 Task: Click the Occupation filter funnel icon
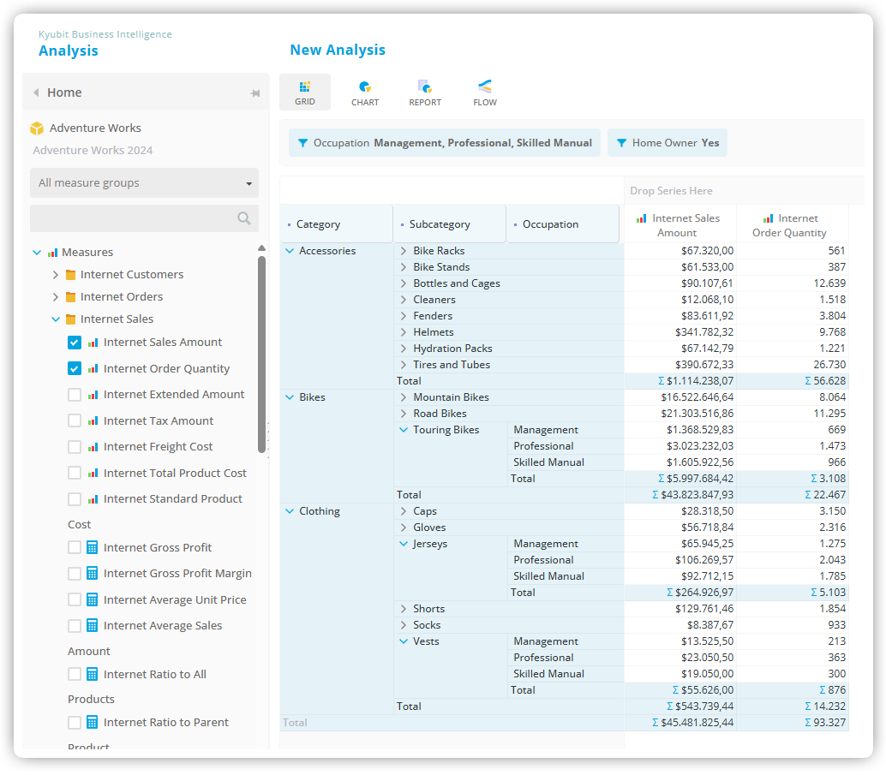click(x=302, y=144)
